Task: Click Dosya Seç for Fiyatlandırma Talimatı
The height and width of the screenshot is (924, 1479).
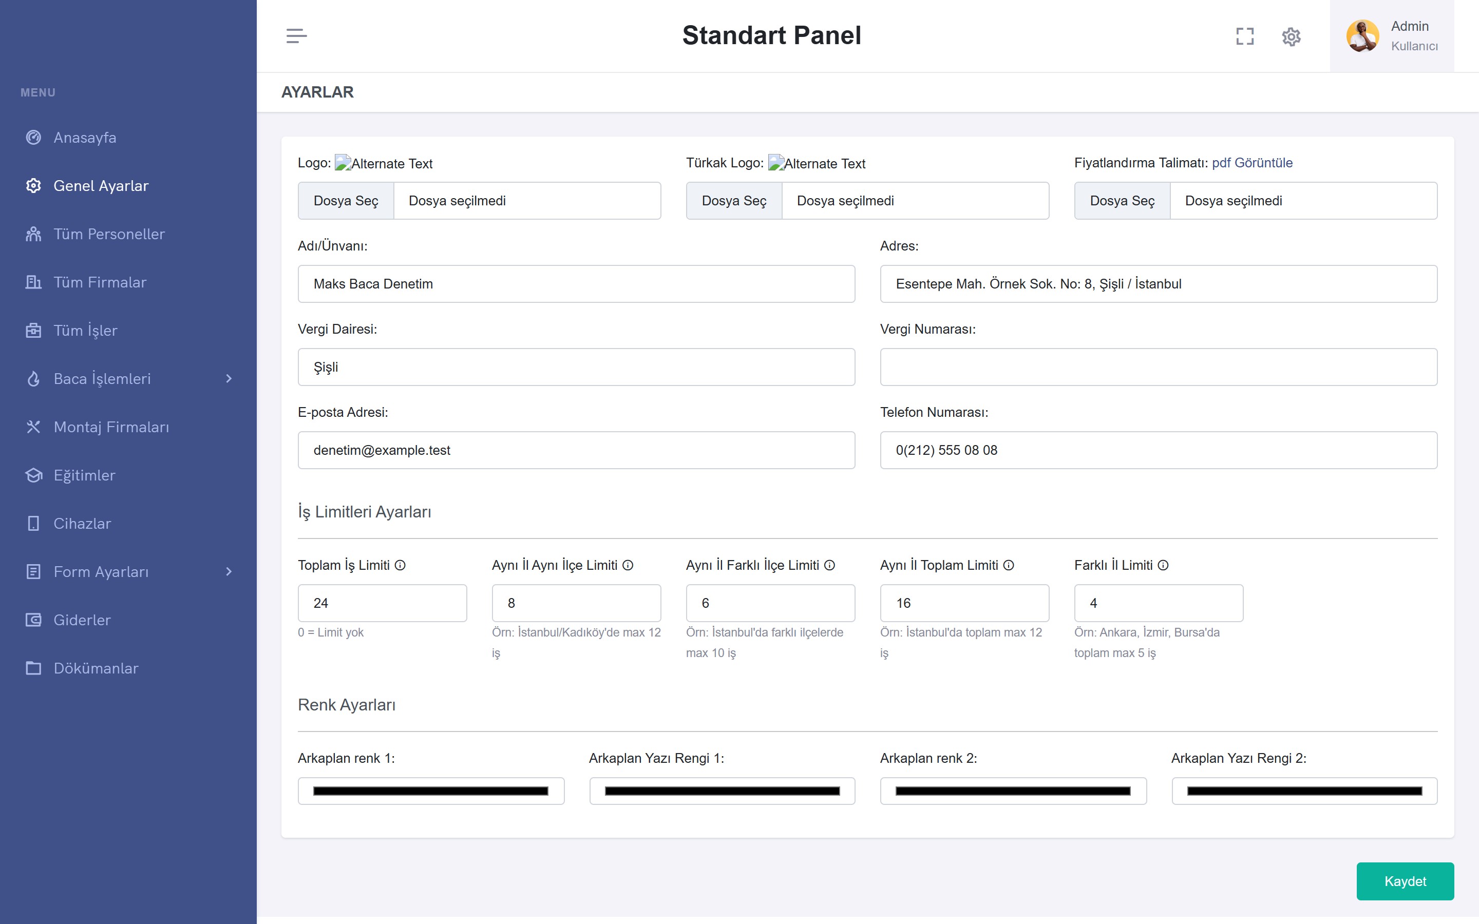Action: 1122,200
